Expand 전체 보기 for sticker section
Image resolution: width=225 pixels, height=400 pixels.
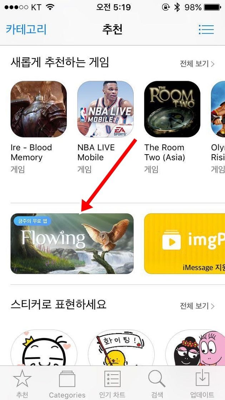(197, 306)
